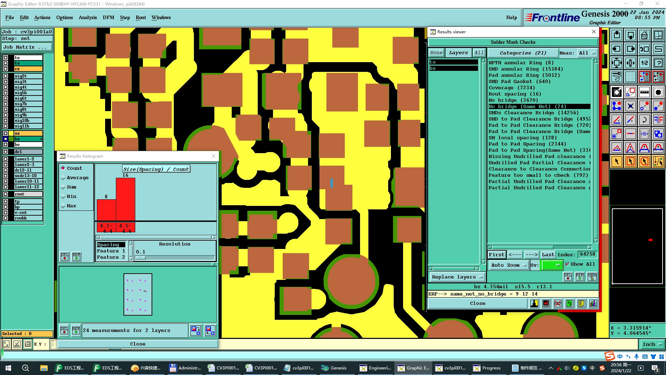Adjust the Resolution slider in histogram
The height and width of the screenshot is (375, 666).
[x=141, y=258]
